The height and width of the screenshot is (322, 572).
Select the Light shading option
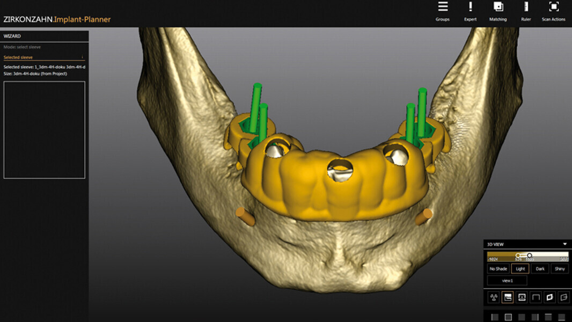click(520, 268)
